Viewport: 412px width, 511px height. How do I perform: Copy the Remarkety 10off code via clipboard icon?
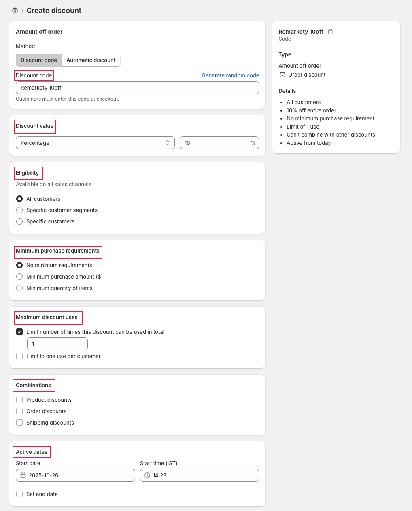pos(331,32)
